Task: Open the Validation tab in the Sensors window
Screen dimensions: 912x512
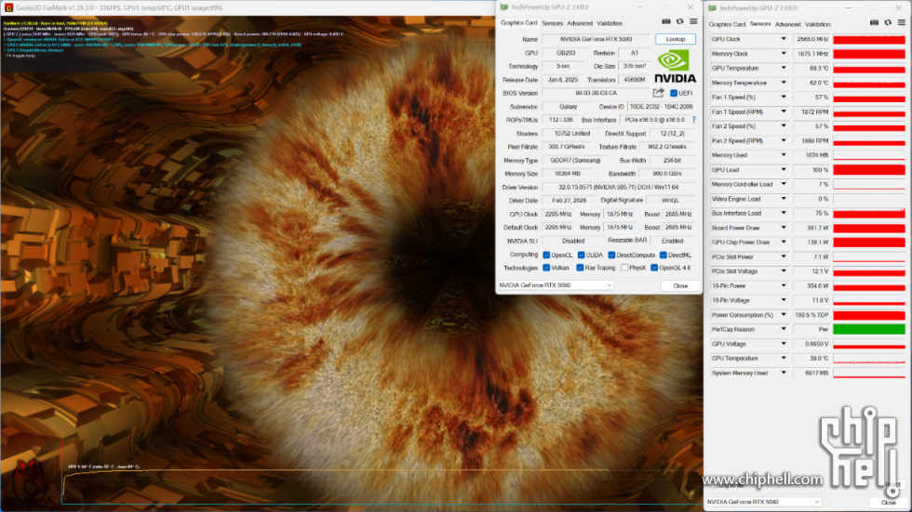Action: click(817, 24)
